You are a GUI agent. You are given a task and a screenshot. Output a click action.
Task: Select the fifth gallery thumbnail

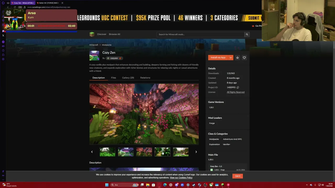point(181,152)
